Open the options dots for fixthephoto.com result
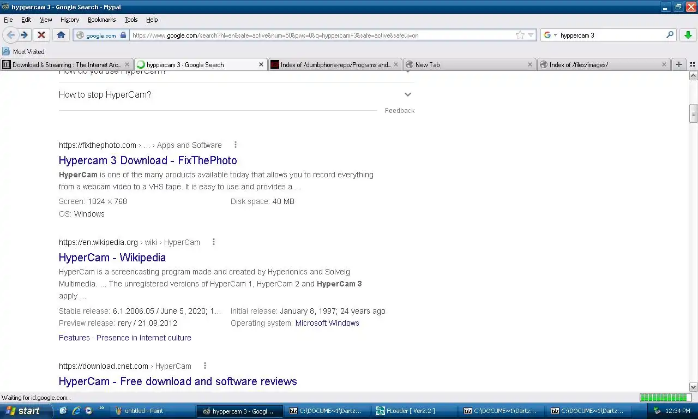 click(x=236, y=145)
